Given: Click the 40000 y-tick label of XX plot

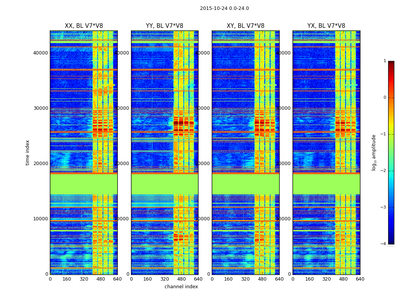Looking at the screenshot, I should pos(41,53).
